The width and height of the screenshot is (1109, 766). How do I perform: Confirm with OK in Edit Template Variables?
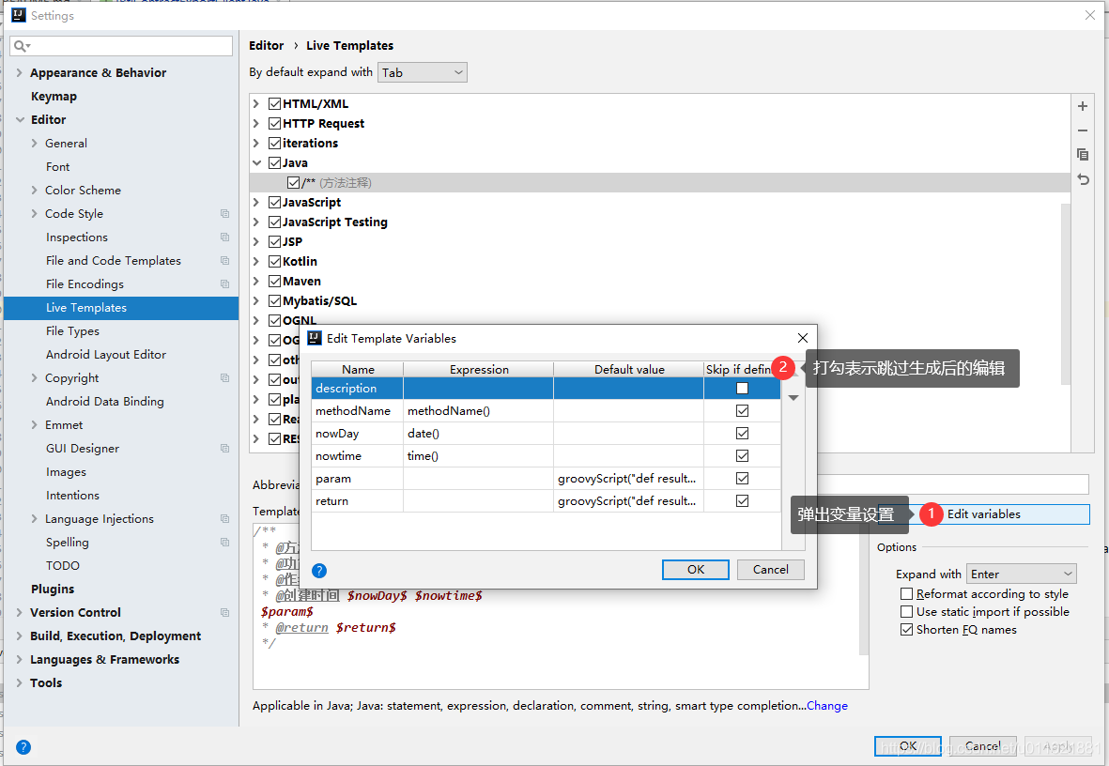coord(695,570)
